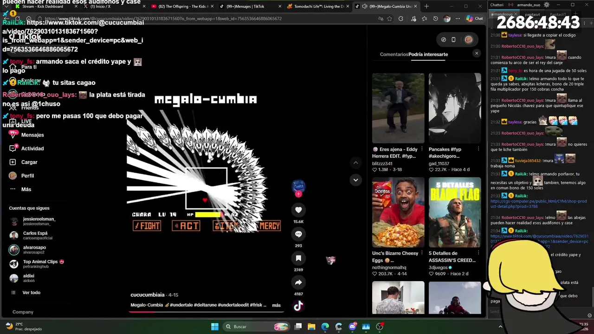Open the TikTok sound disc icon
Screen dimensions: 594x334
click(298, 306)
